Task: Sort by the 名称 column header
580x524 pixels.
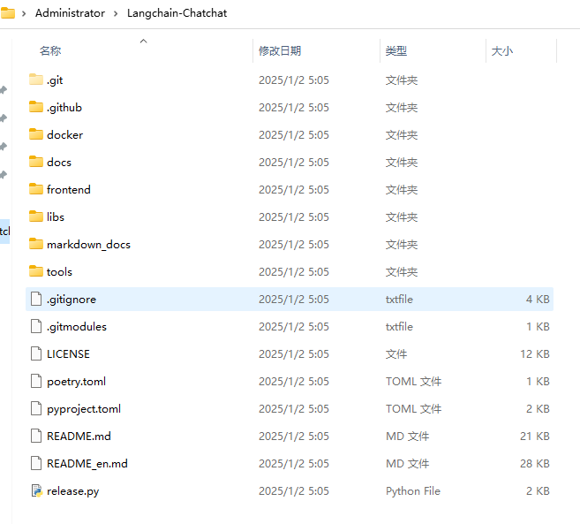Action: pos(50,50)
